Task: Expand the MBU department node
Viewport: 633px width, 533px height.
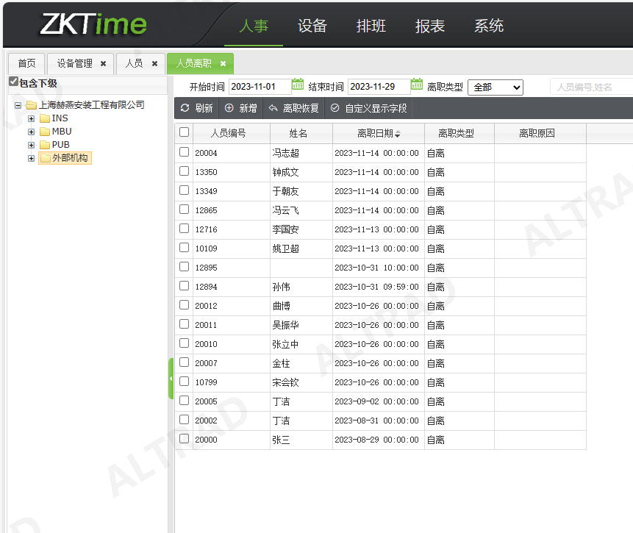Action: pos(31,132)
